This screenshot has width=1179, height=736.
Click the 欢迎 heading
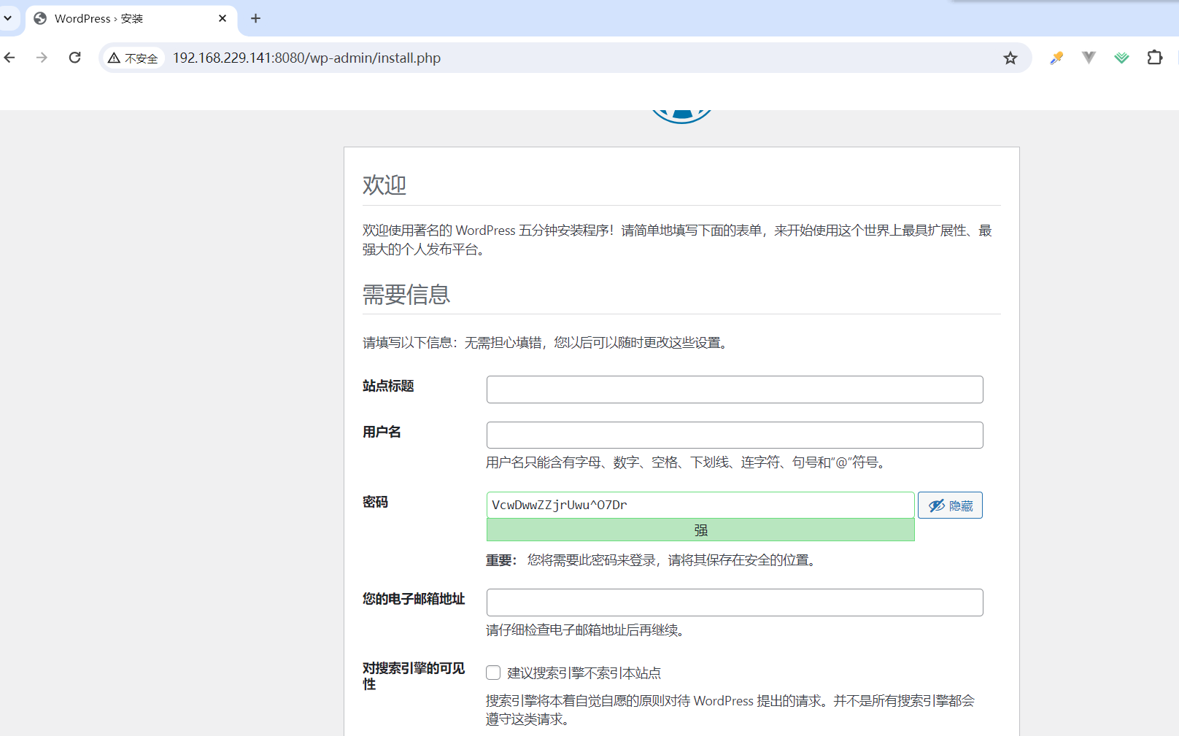coord(384,185)
